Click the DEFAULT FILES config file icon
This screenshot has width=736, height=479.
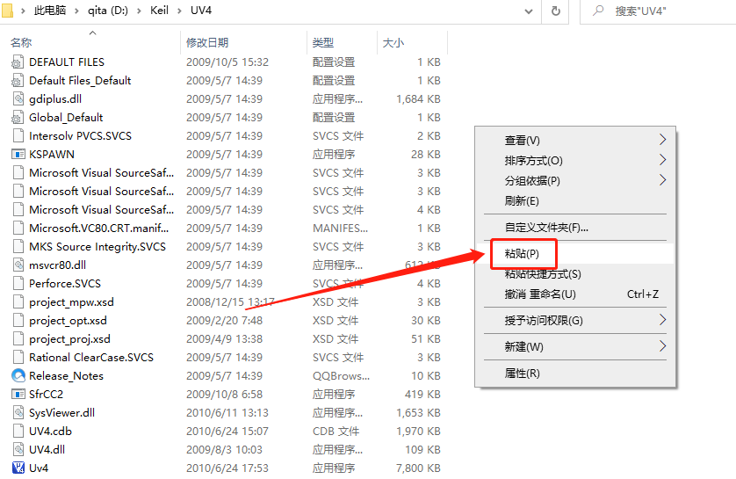[x=18, y=62]
